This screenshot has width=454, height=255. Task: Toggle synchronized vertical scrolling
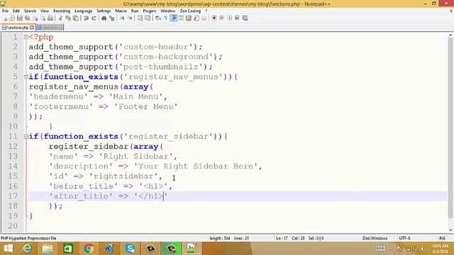pos(140,18)
